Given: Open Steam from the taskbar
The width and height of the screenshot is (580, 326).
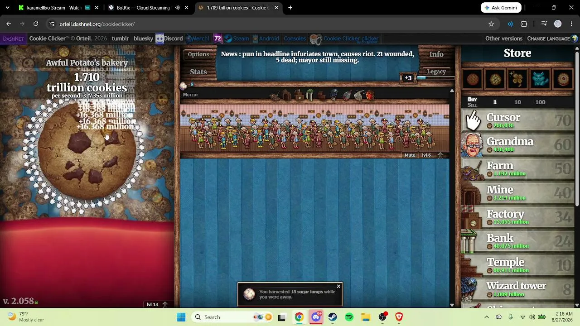Looking at the screenshot, I should (x=333, y=317).
